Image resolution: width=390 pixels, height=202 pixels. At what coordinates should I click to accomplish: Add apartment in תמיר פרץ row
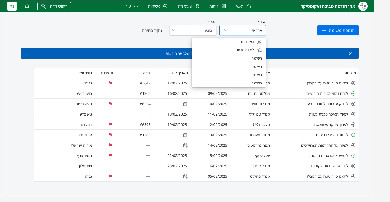coord(148,156)
